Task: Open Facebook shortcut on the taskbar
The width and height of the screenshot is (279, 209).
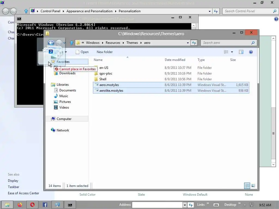Action: (45, 205)
